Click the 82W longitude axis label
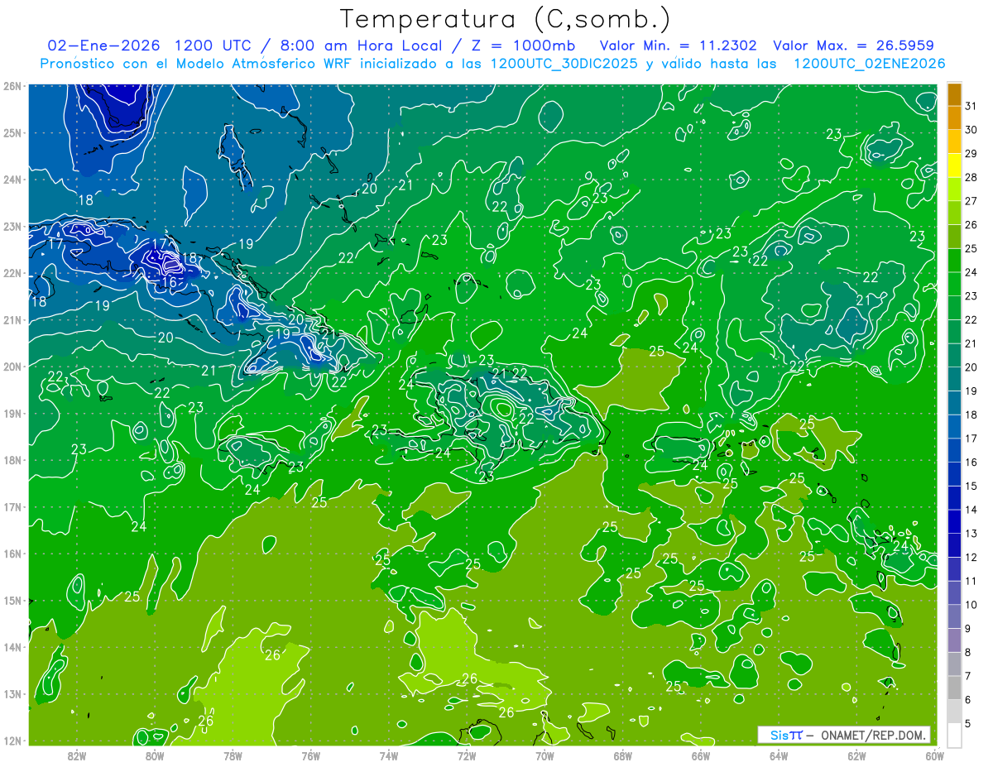The image size is (993, 767). 76,755
